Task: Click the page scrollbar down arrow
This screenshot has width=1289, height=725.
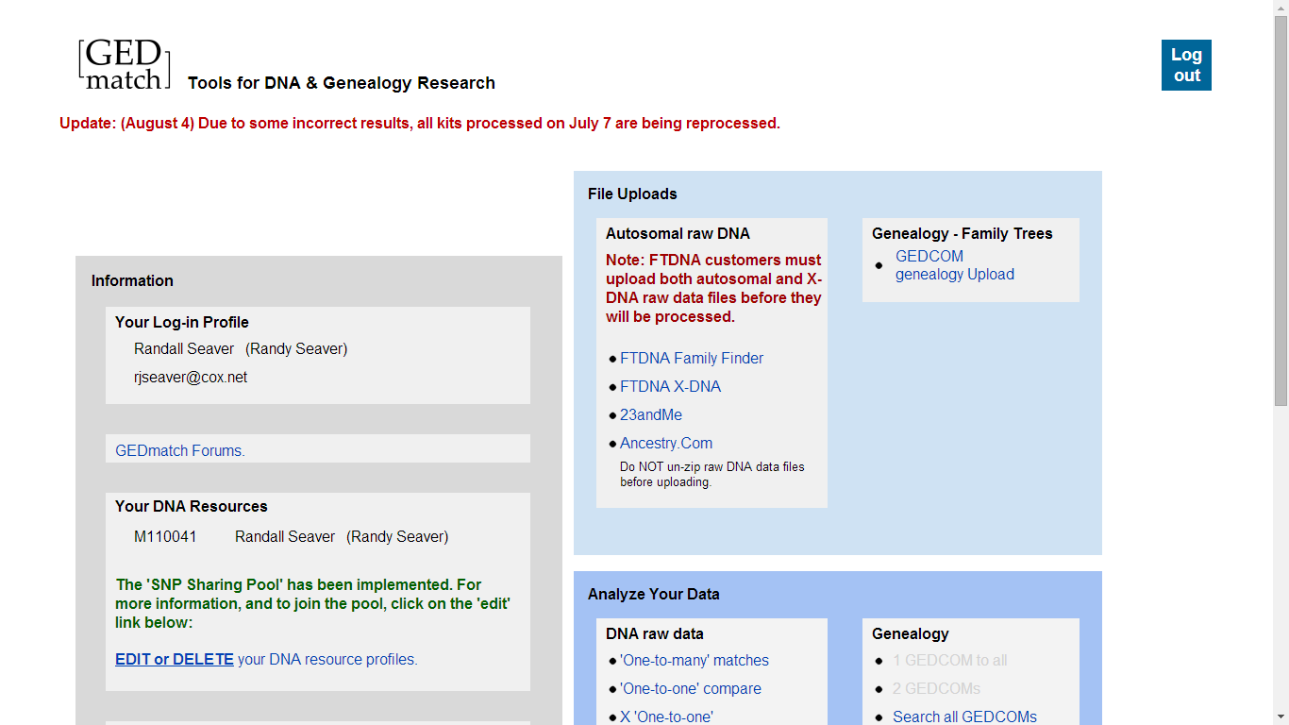Action: (1281, 717)
